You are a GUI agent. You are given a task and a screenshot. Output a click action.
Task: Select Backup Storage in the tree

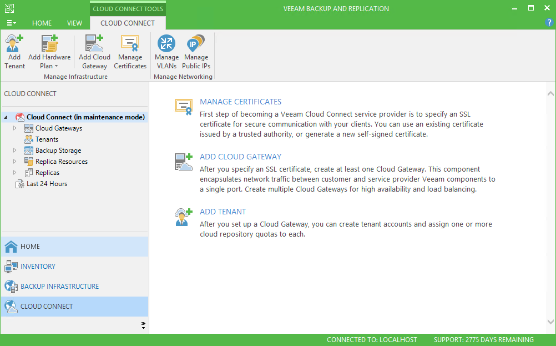pos(58,151)
